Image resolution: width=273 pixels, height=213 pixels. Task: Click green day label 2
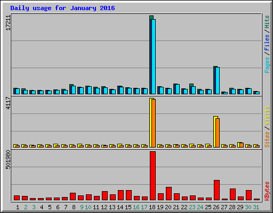coord(26,207)
